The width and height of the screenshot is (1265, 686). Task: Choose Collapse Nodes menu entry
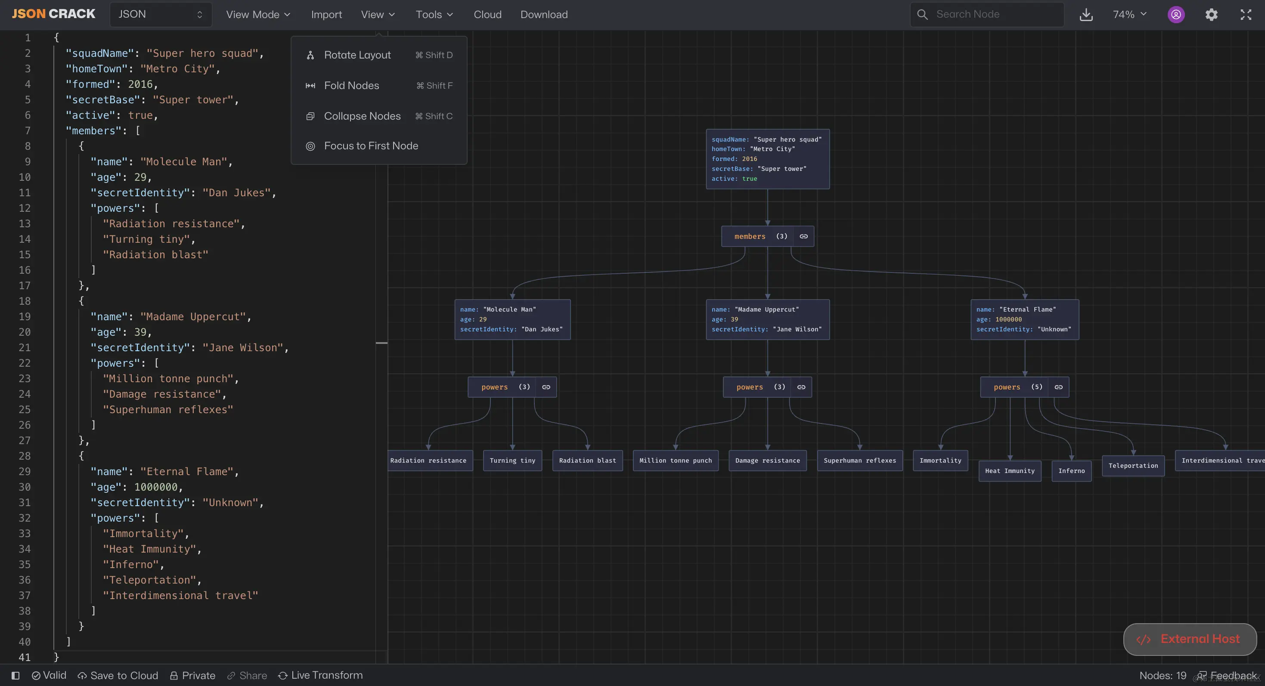click(362, 116)
